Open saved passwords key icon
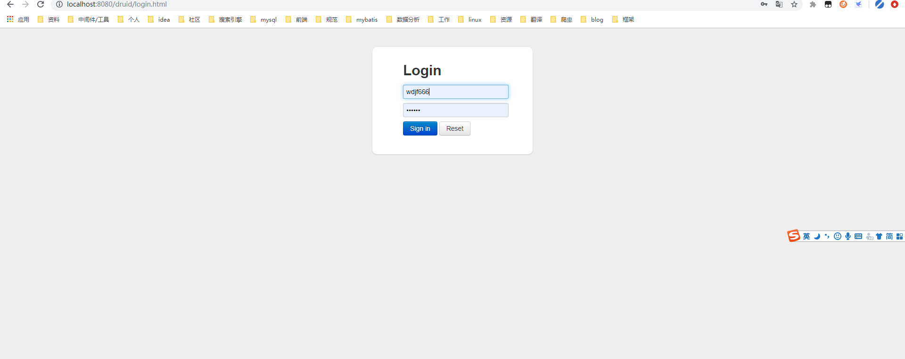Image resolution: width=905 pixels, height=359 pixels. [764, 4]
